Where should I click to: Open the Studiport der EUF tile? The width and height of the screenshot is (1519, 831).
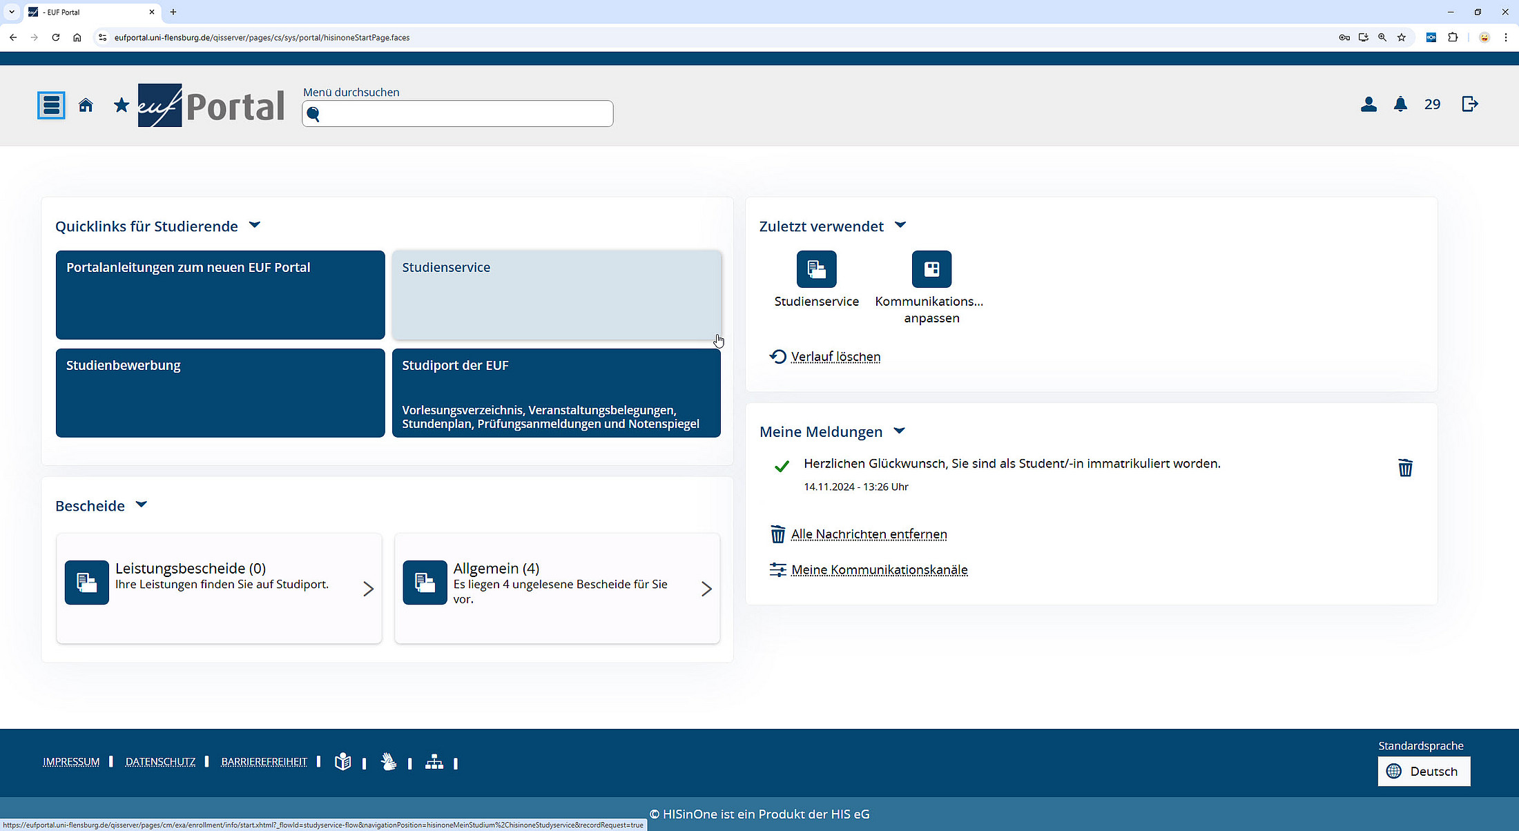pyautogui.click(x=556, y=393)
